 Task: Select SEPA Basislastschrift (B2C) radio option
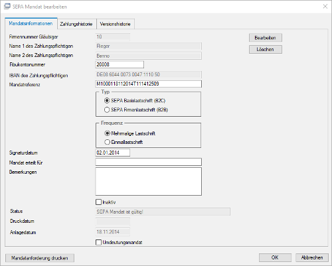107,101
